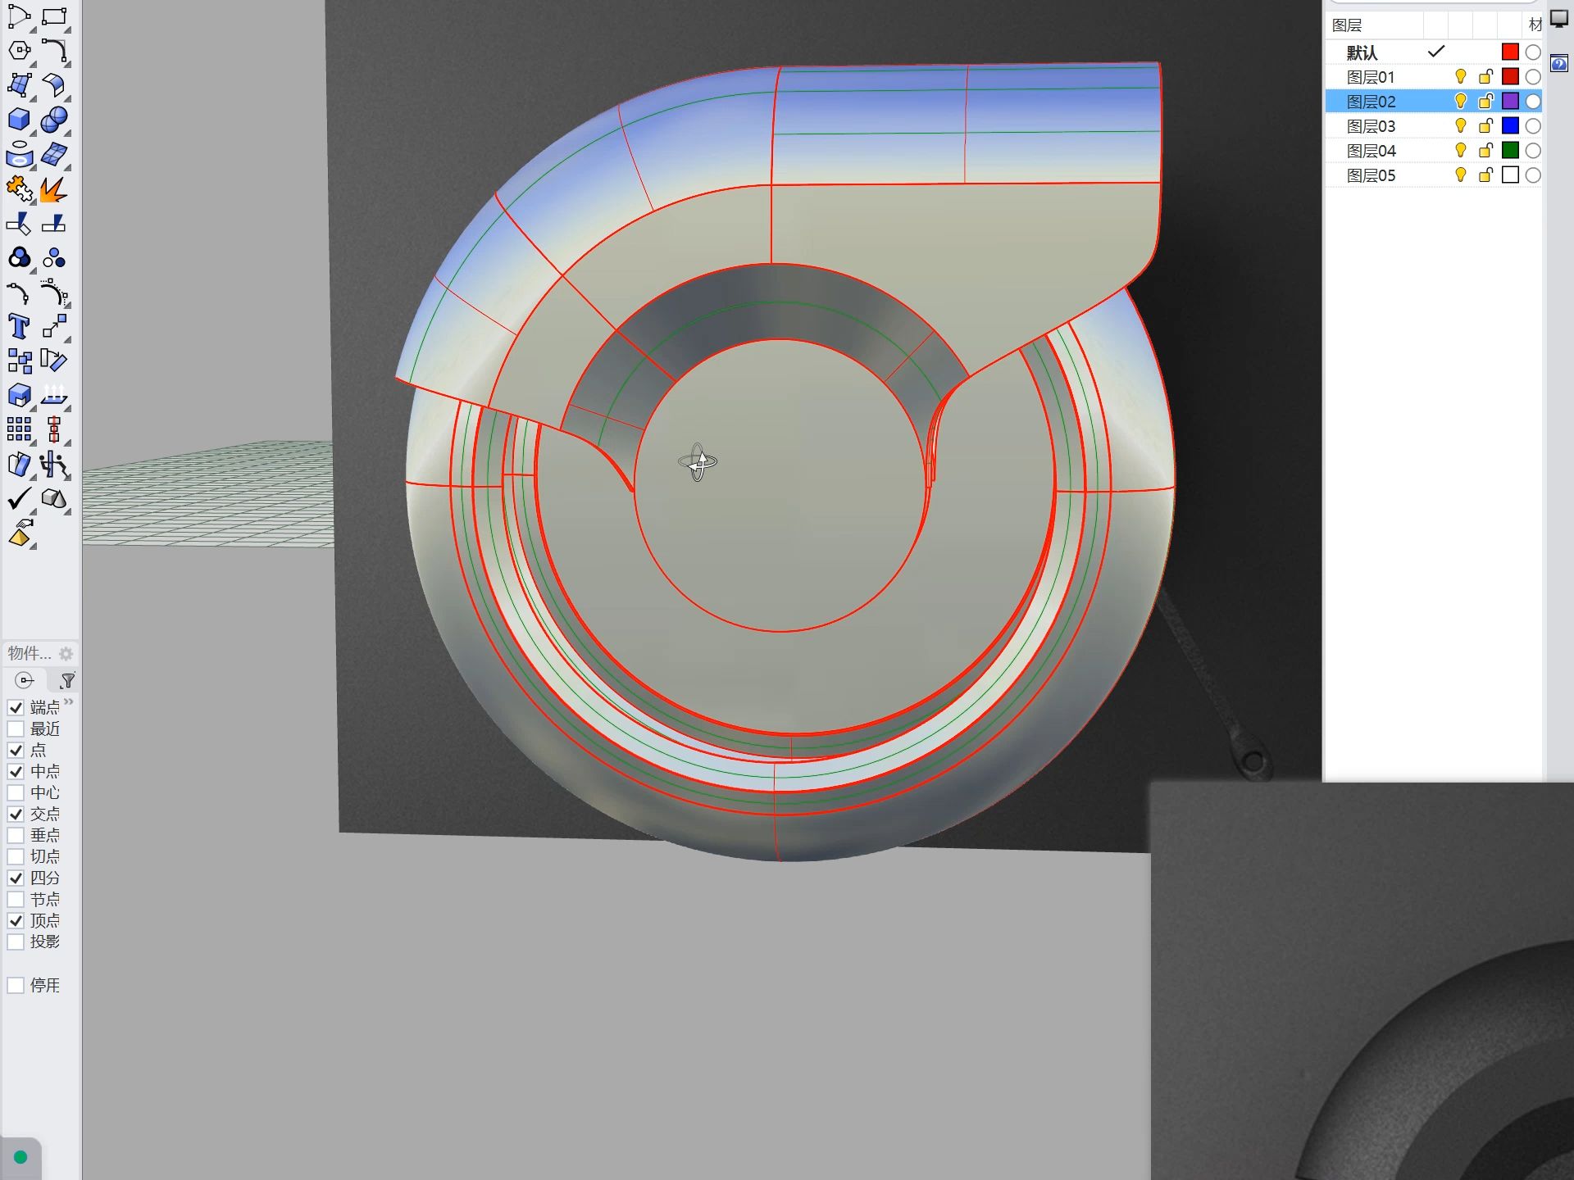
Task: Click the object snap filter funnel icon
Action: click(67, 680)
